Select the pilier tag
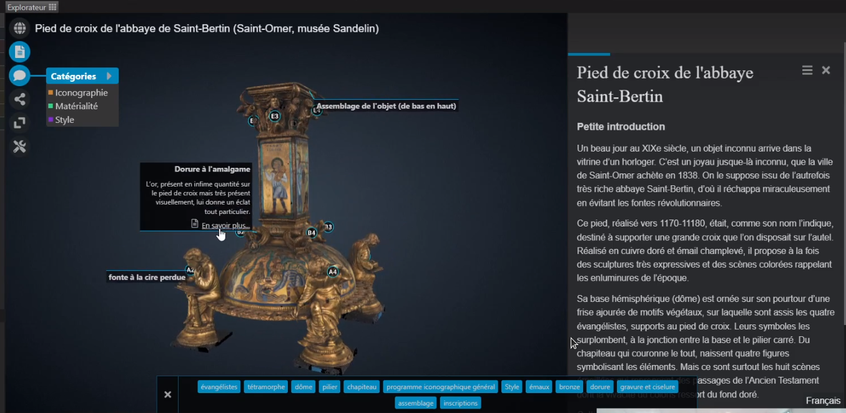The width and height of the screenshot is (846, 413). pos(330,387)
